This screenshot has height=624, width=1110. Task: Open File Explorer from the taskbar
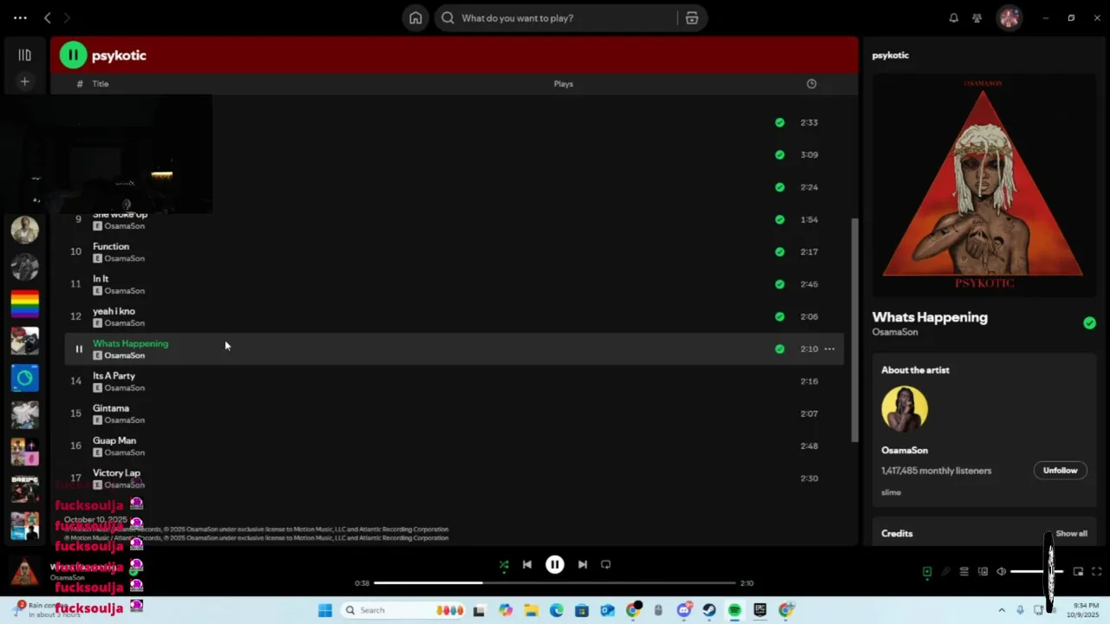pos(531,610)
